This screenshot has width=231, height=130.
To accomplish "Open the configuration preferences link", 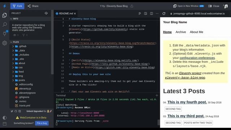I will (x=197, y=58).
